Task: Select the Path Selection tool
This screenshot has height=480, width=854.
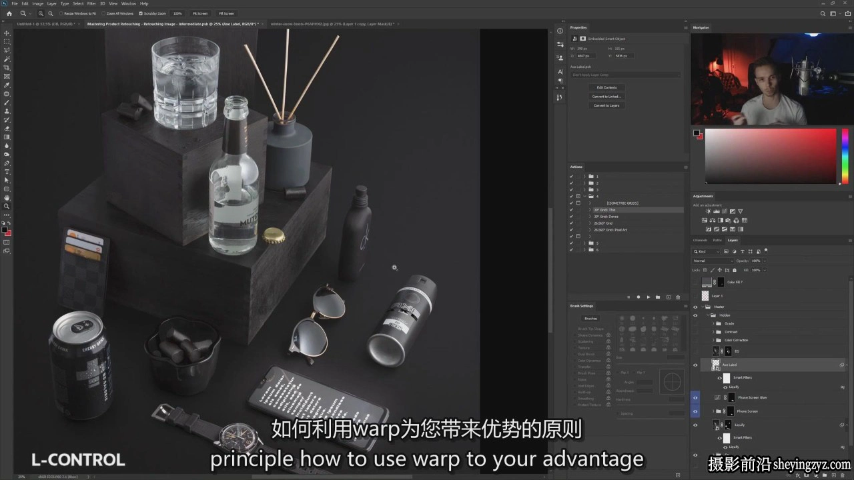Action: point(7,180)
